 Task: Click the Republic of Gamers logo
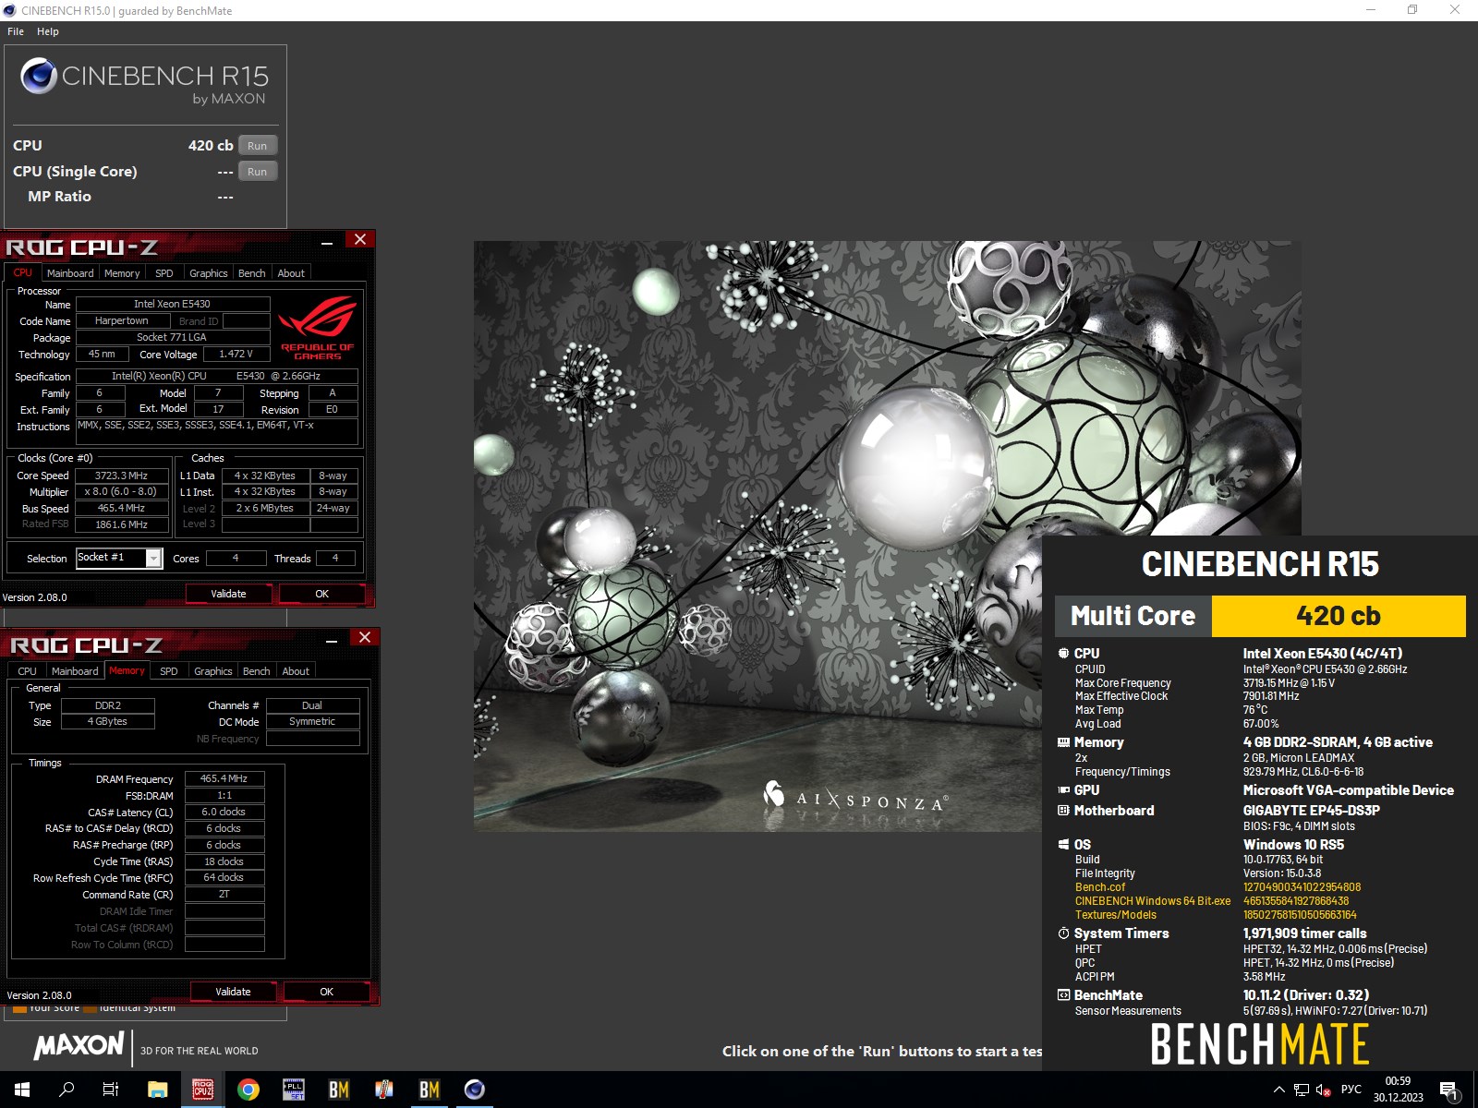(318, 327)
